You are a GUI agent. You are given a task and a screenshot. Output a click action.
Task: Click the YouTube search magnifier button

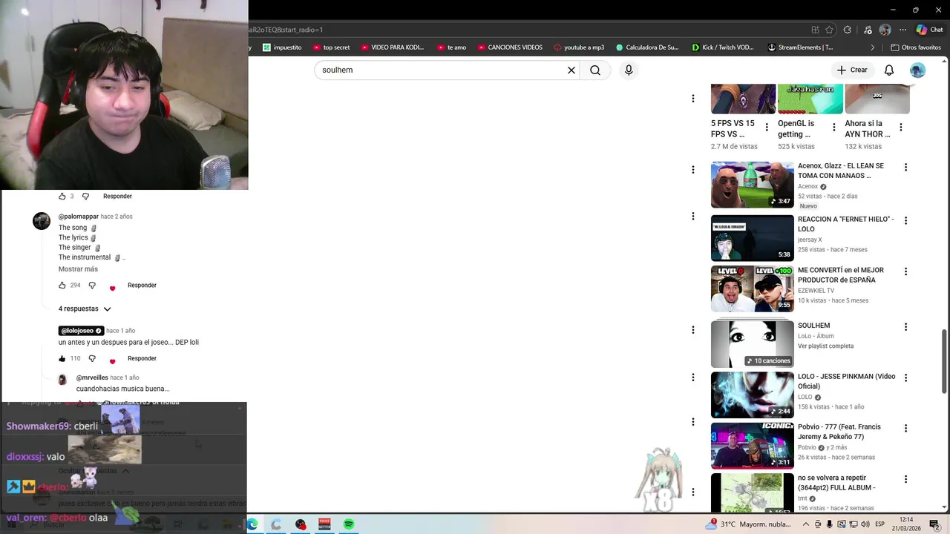(595, 70)
